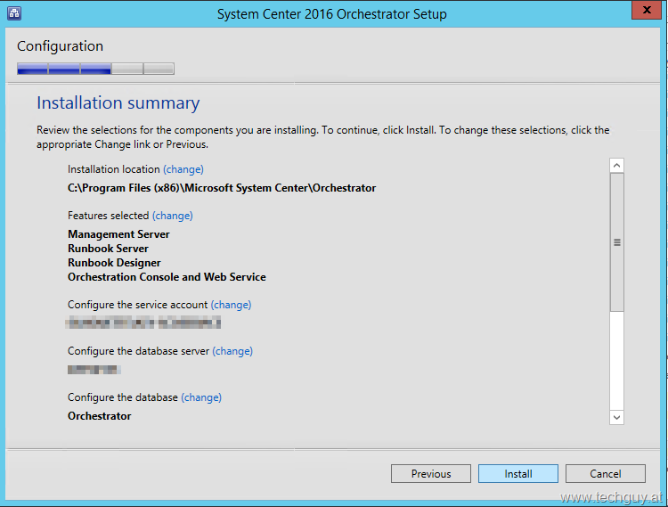This screenshot has height=507, width=668.
Task: Start installation with the Install button
Action: pos(518,474)
